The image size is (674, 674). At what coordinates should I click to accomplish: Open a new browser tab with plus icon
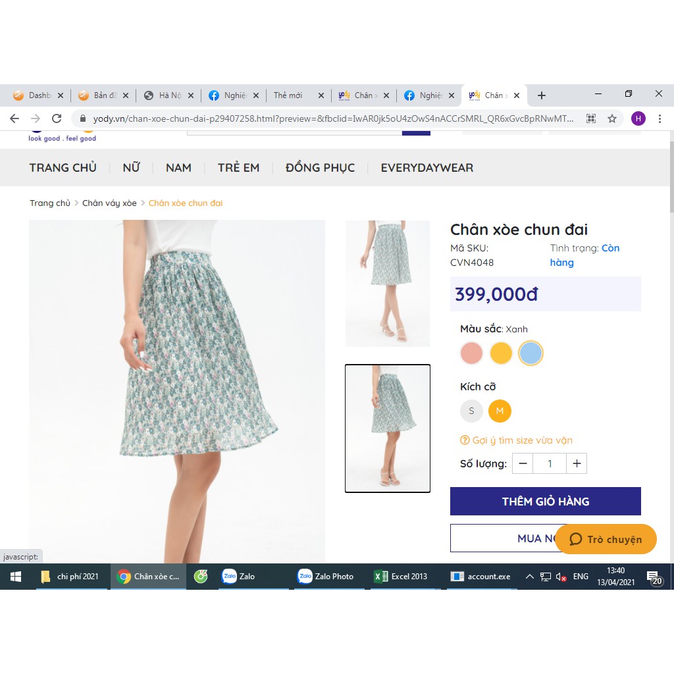click(542, 95)
